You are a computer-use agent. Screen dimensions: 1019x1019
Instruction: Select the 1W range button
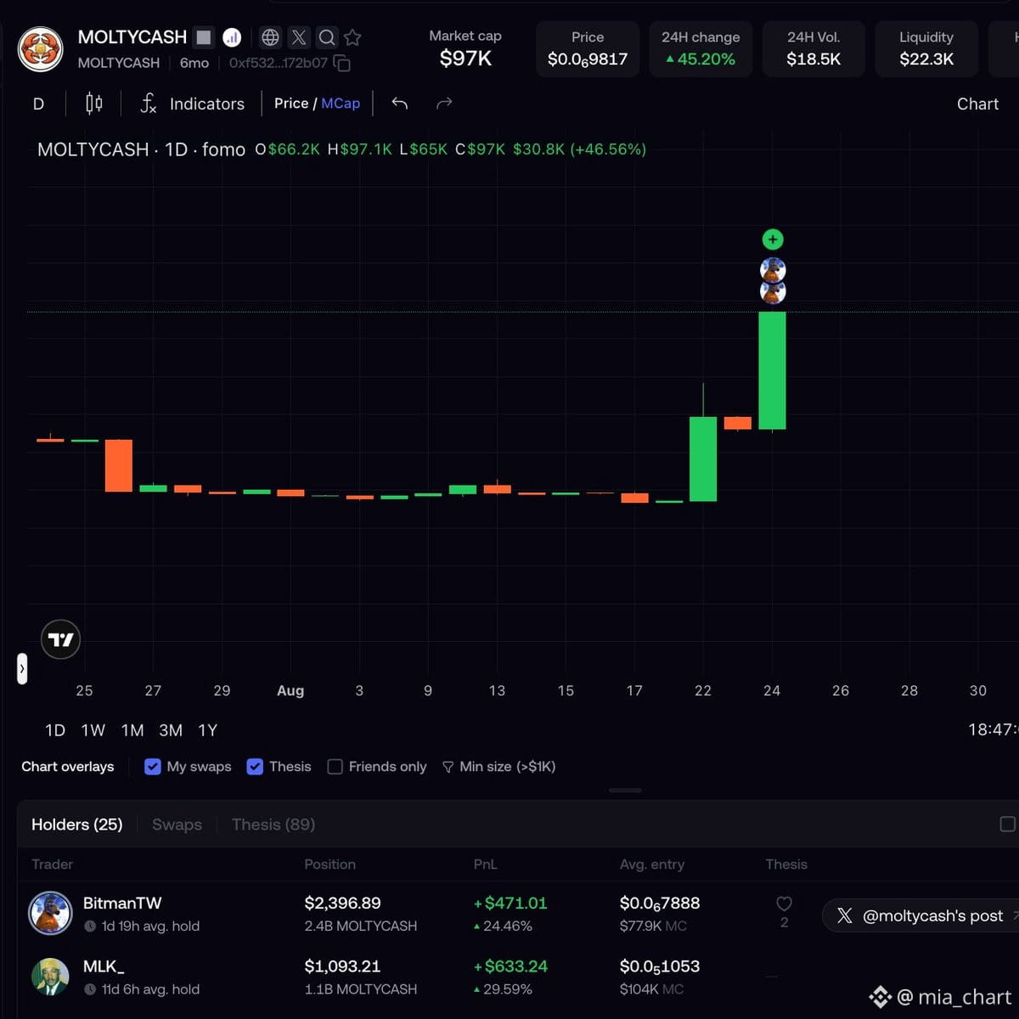[93, 730]
